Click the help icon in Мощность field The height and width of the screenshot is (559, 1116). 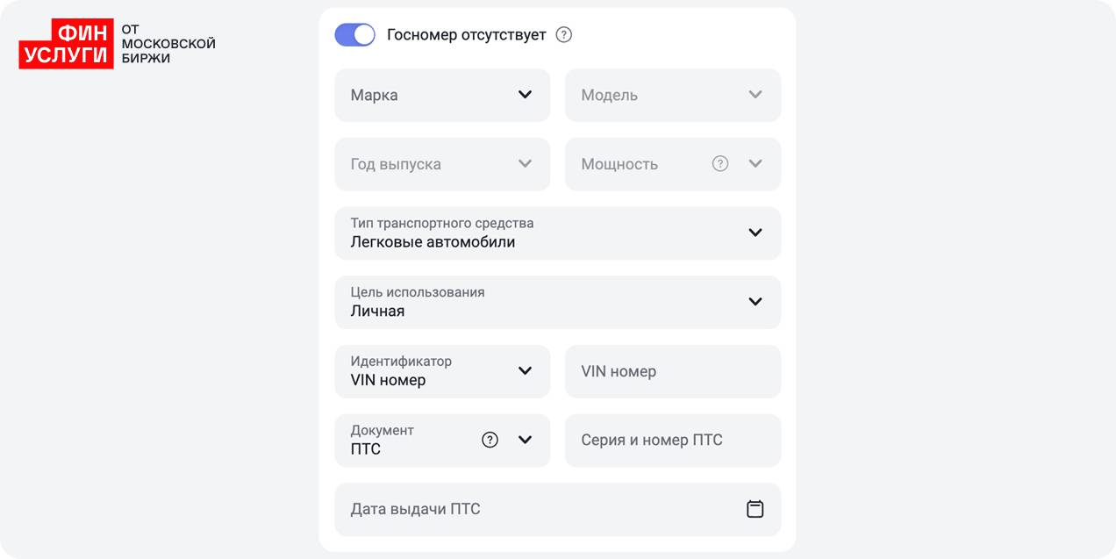point(720,163)
